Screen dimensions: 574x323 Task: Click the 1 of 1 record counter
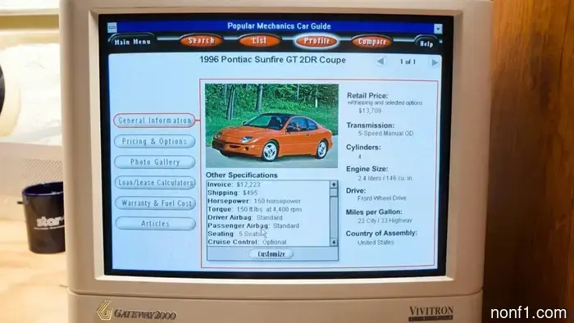click(x=408, y=61)
